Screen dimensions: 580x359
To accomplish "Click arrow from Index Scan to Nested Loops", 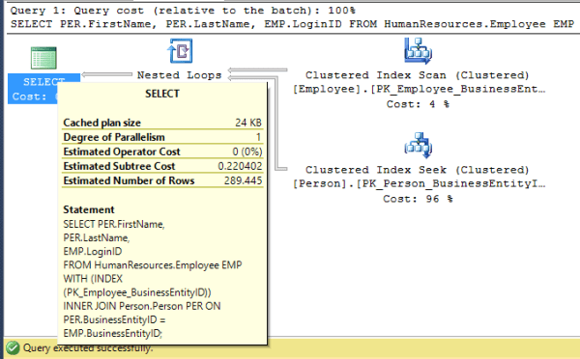I will (x=257, y=69).
